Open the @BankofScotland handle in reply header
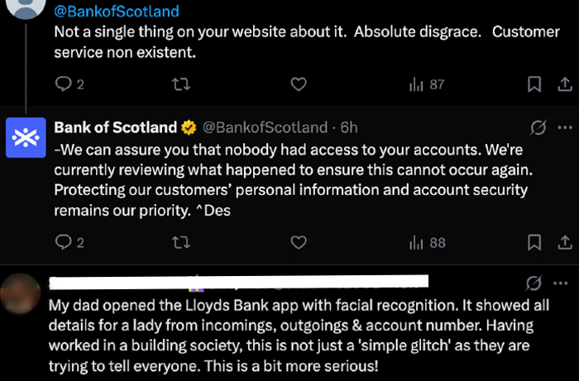579x381 pixels. tap(265, 127)
